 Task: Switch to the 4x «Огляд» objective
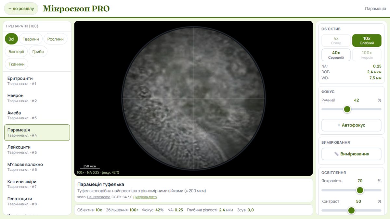click(336, 41)
